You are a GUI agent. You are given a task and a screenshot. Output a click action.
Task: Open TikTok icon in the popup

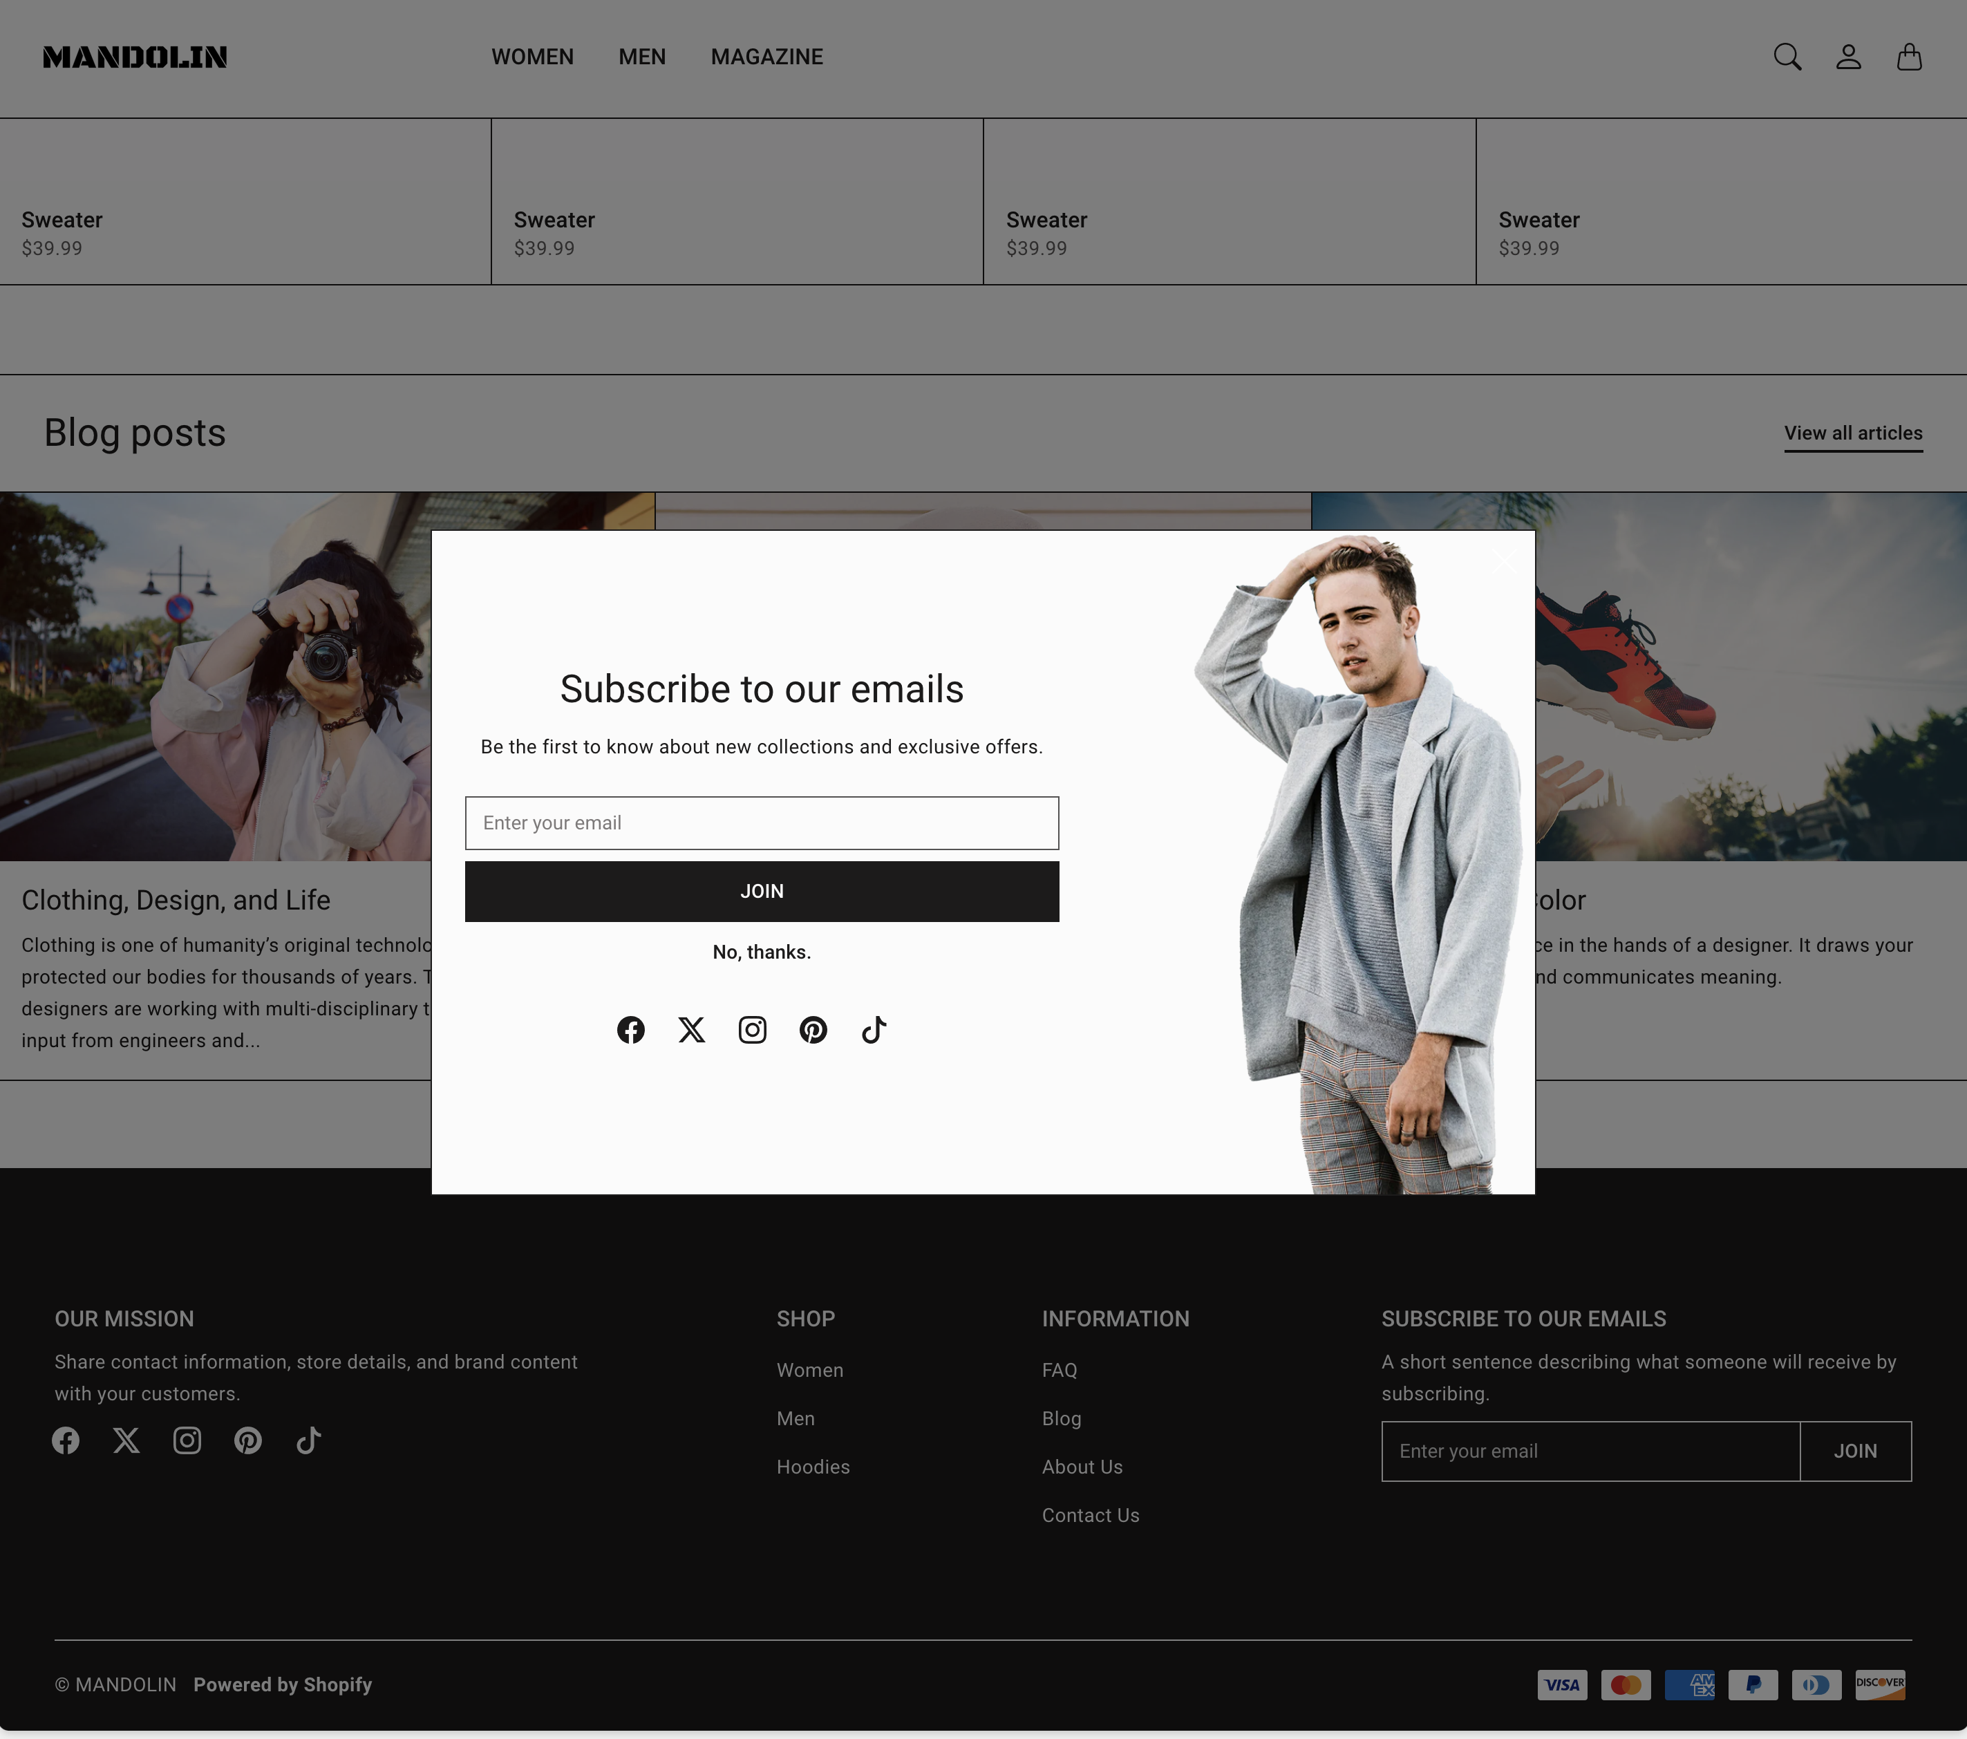(x=874, y=1030)
